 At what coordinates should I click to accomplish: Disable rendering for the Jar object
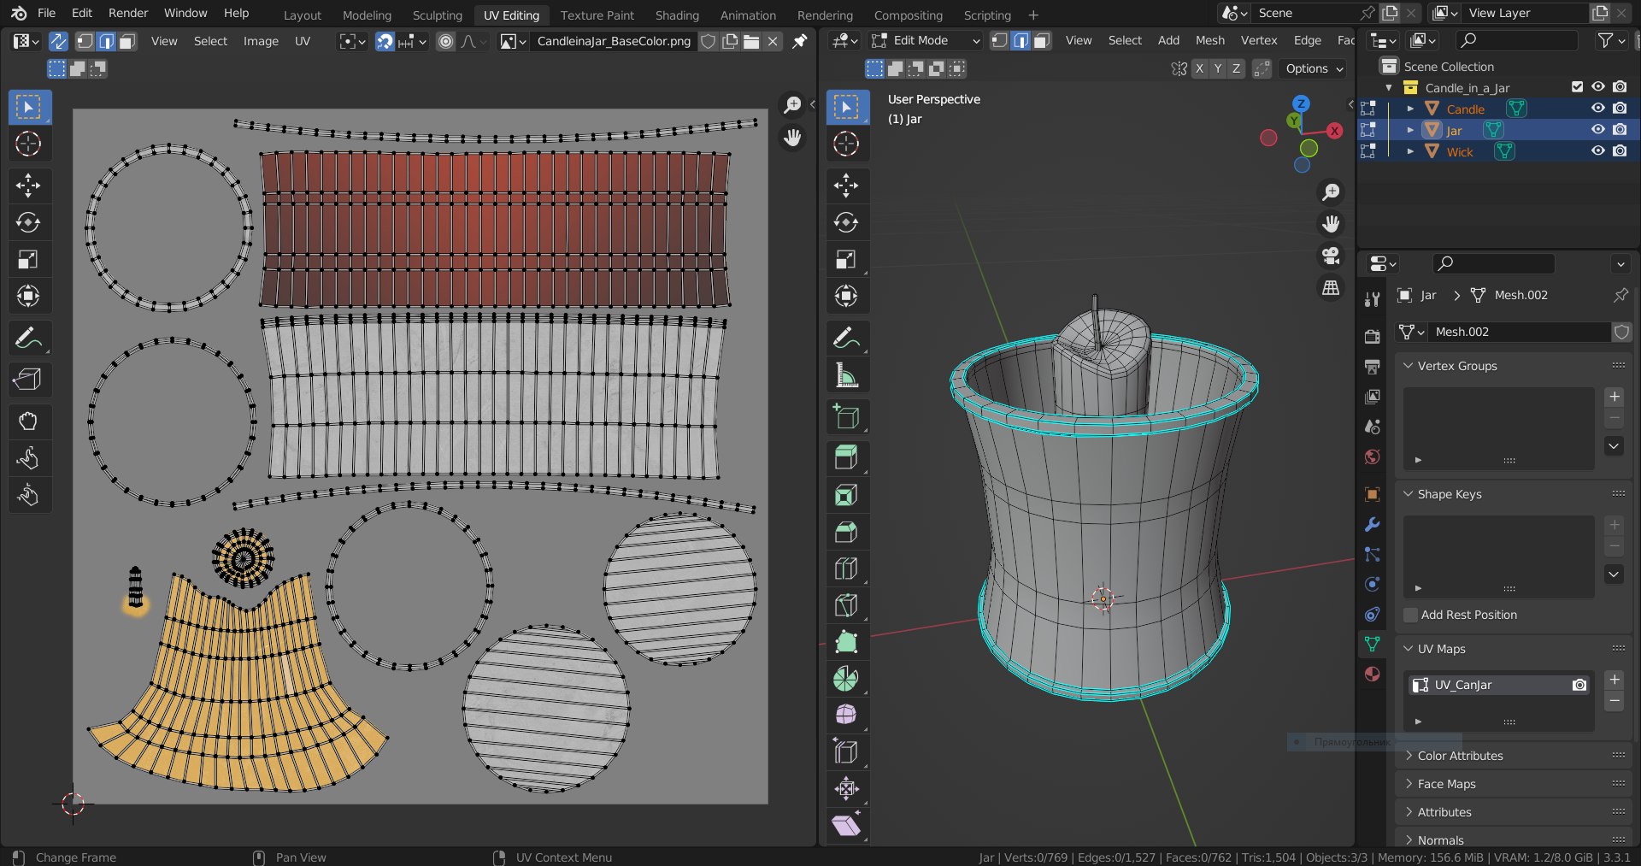click(1620, 130)
